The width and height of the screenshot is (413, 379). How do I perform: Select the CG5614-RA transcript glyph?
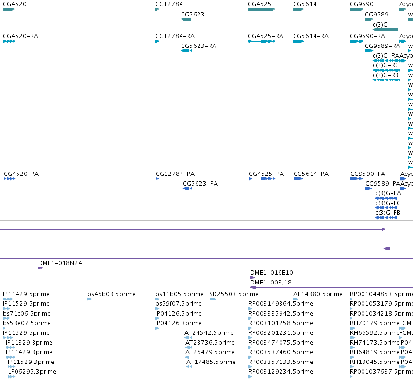[298, 41]
